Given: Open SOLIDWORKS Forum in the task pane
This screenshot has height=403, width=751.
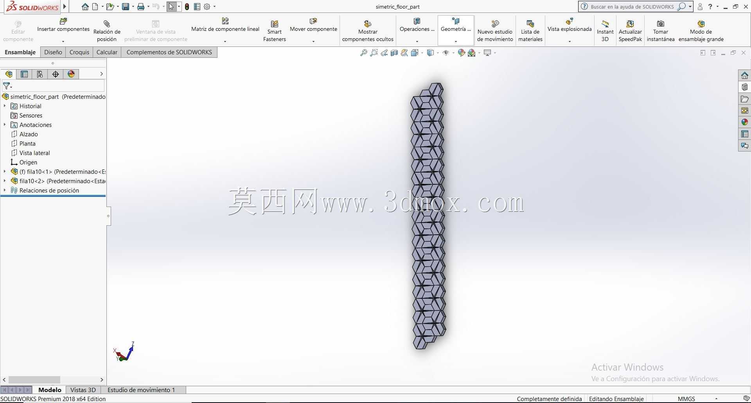Looking at the screenshot, I should (744, 146).
